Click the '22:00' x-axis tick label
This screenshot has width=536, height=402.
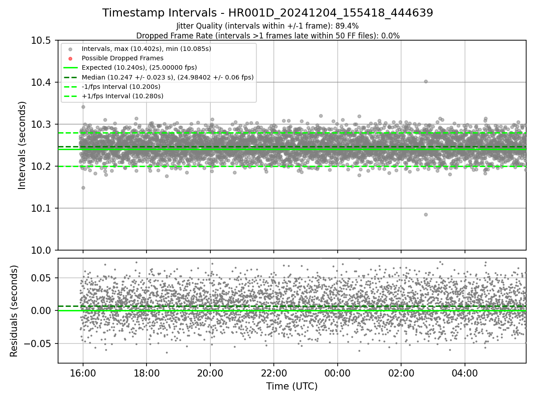274,373
